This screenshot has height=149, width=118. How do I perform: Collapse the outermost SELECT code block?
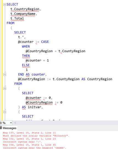[5, 5]
